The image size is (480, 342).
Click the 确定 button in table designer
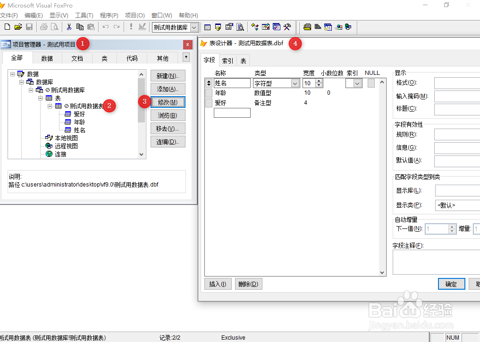pos(451,284)
